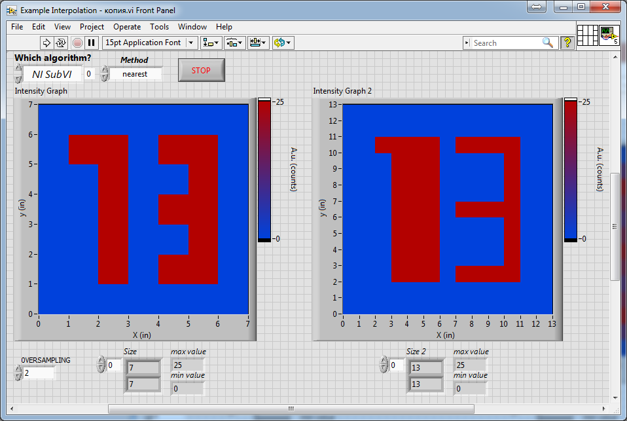
Task: Open the Operate menu
Action: coord(126,27)
